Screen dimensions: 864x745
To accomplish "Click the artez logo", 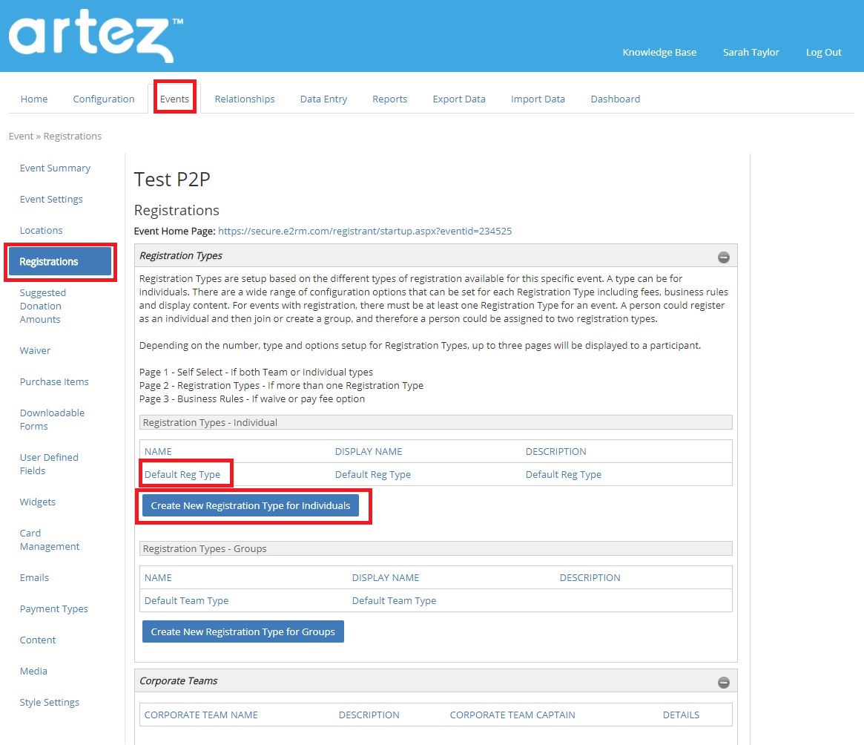I will tap(96, 36).
